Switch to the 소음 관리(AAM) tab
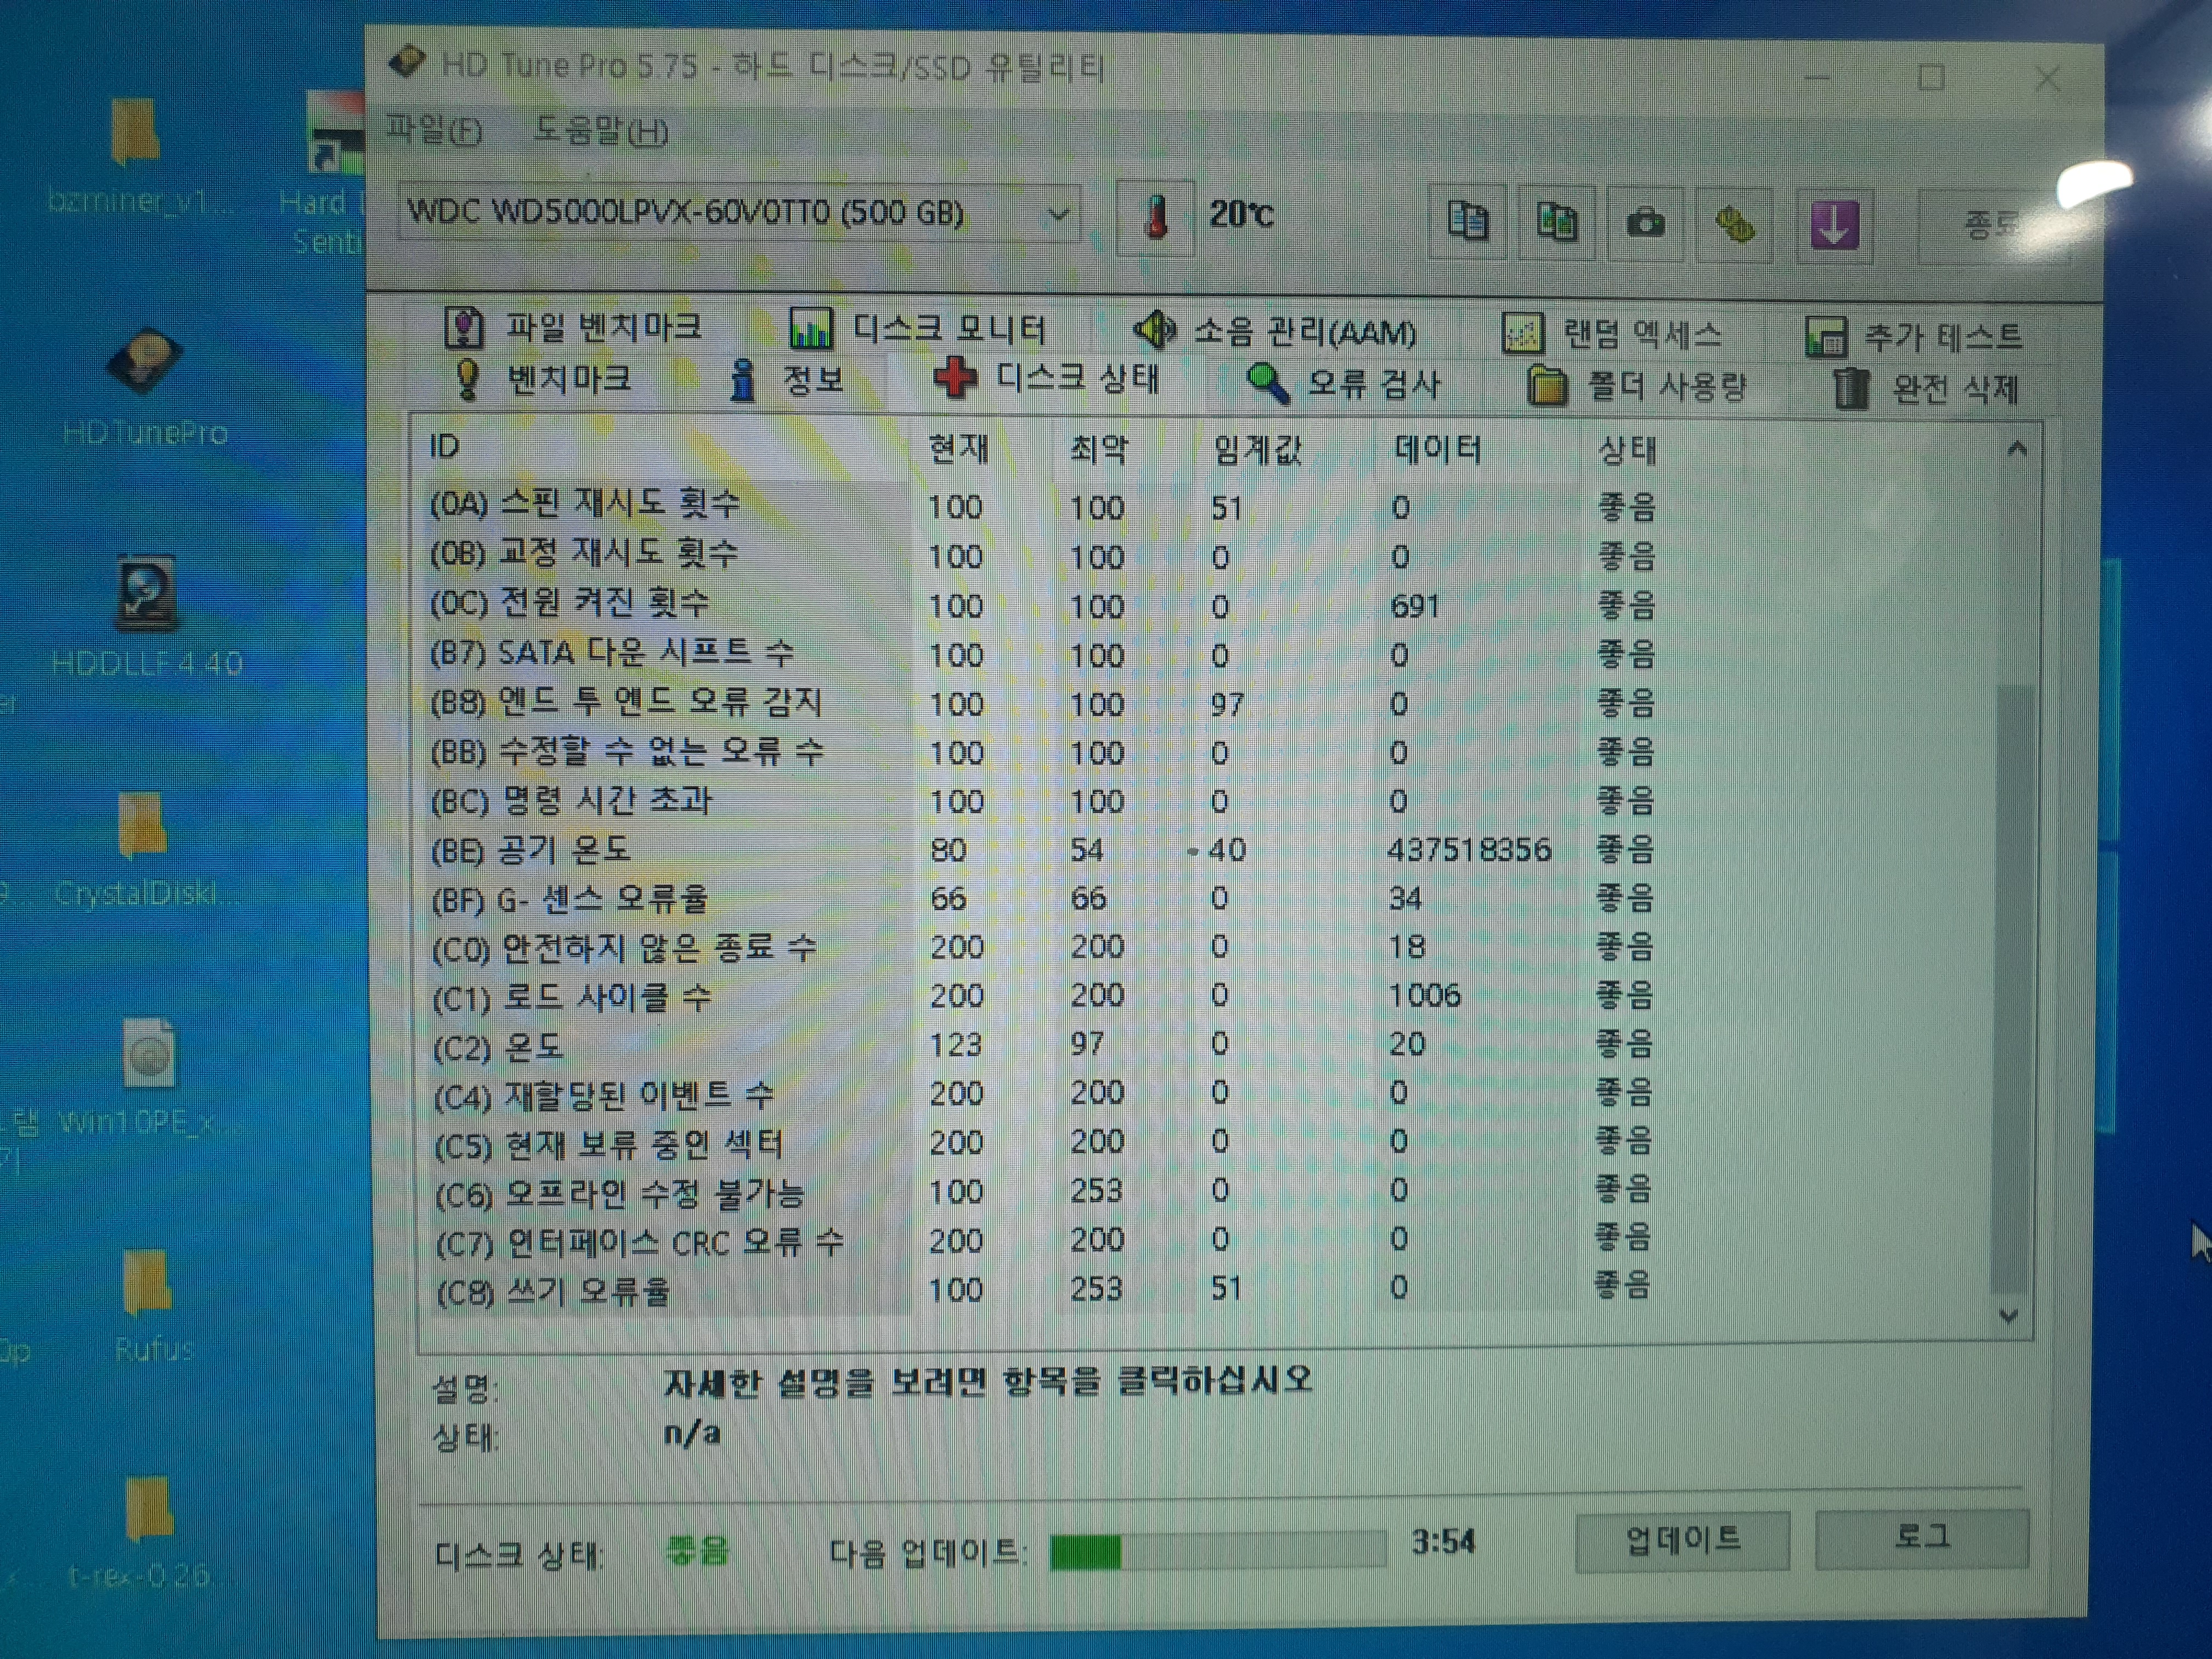2212x1659 pixels. click(1275, 331)
